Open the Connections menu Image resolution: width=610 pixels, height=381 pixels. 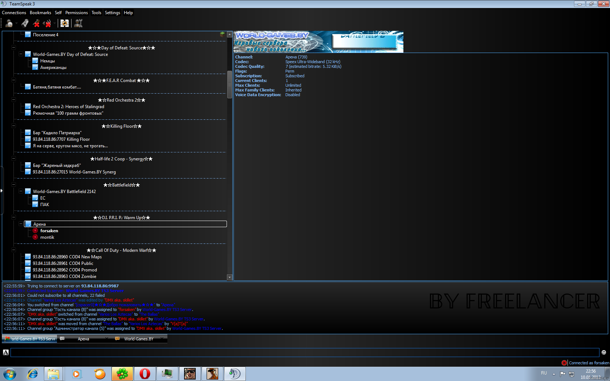pos(14,13)
